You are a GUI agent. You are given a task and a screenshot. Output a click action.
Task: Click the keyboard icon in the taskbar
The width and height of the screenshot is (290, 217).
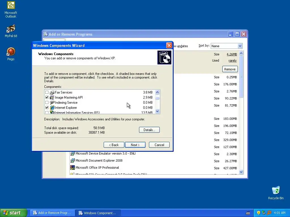[248, 213]
